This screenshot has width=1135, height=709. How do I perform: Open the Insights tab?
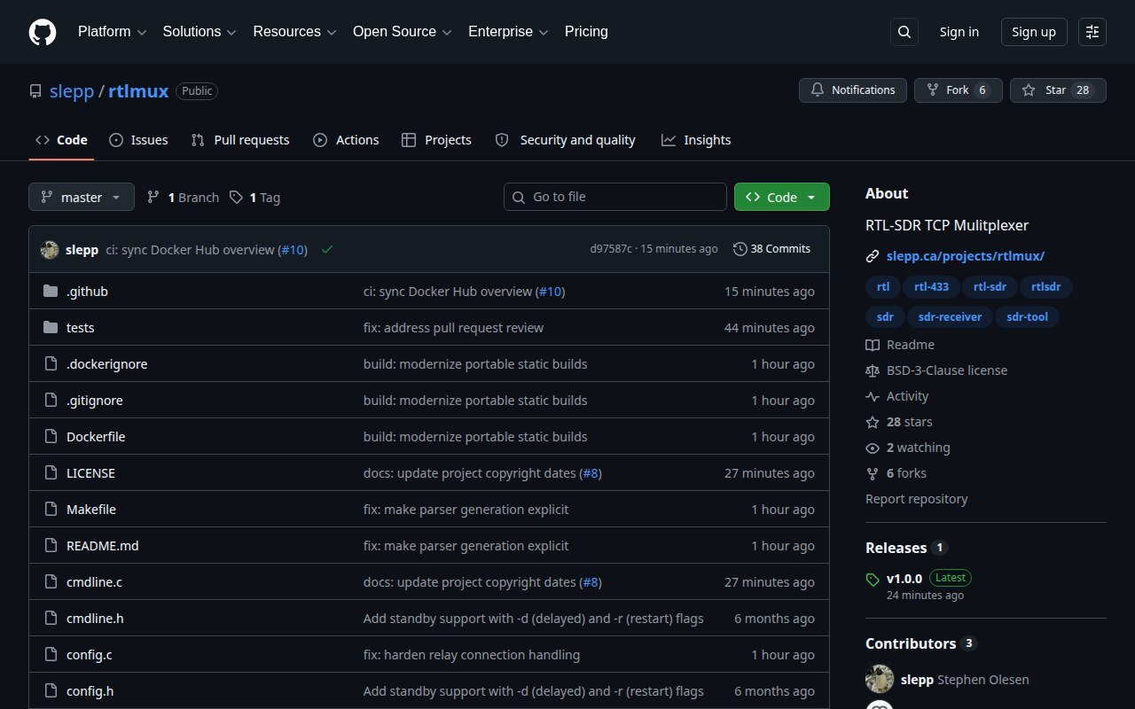(x=696, y=140)
